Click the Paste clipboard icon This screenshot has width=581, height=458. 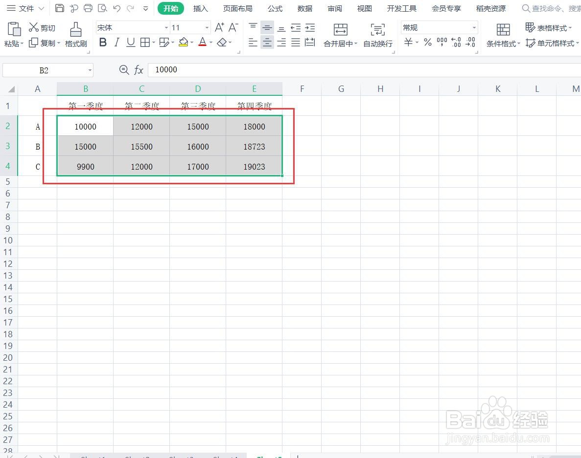pyautogui.click(x=14, y=29)
